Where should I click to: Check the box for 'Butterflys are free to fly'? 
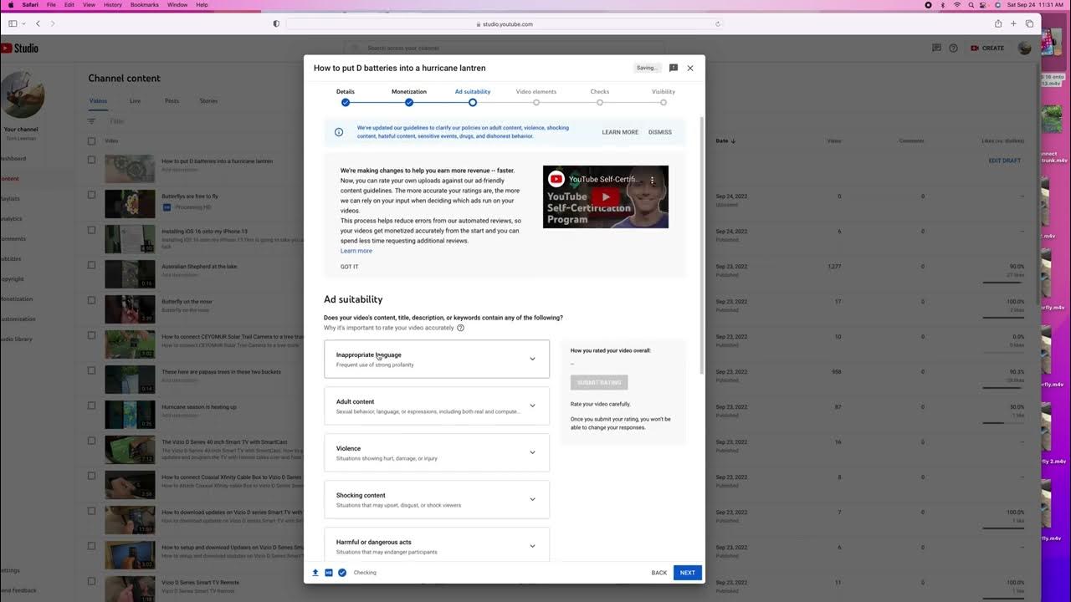[x=92, y=195]
